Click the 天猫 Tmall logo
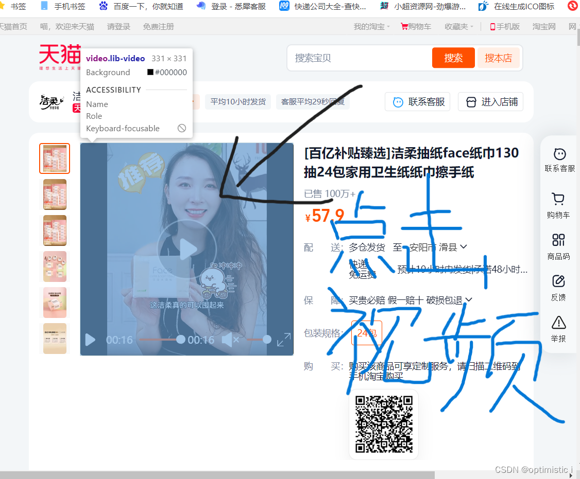The image size is (580, 479). click(x=60, y=57)
